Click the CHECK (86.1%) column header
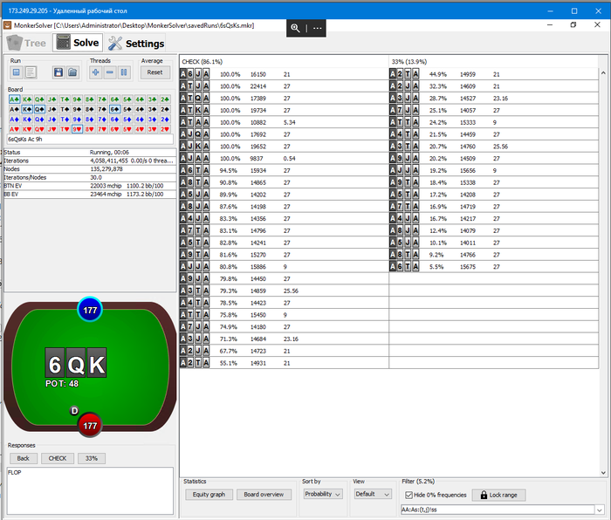Viewport: 611px width, 520px height. [x=284, y=62]
